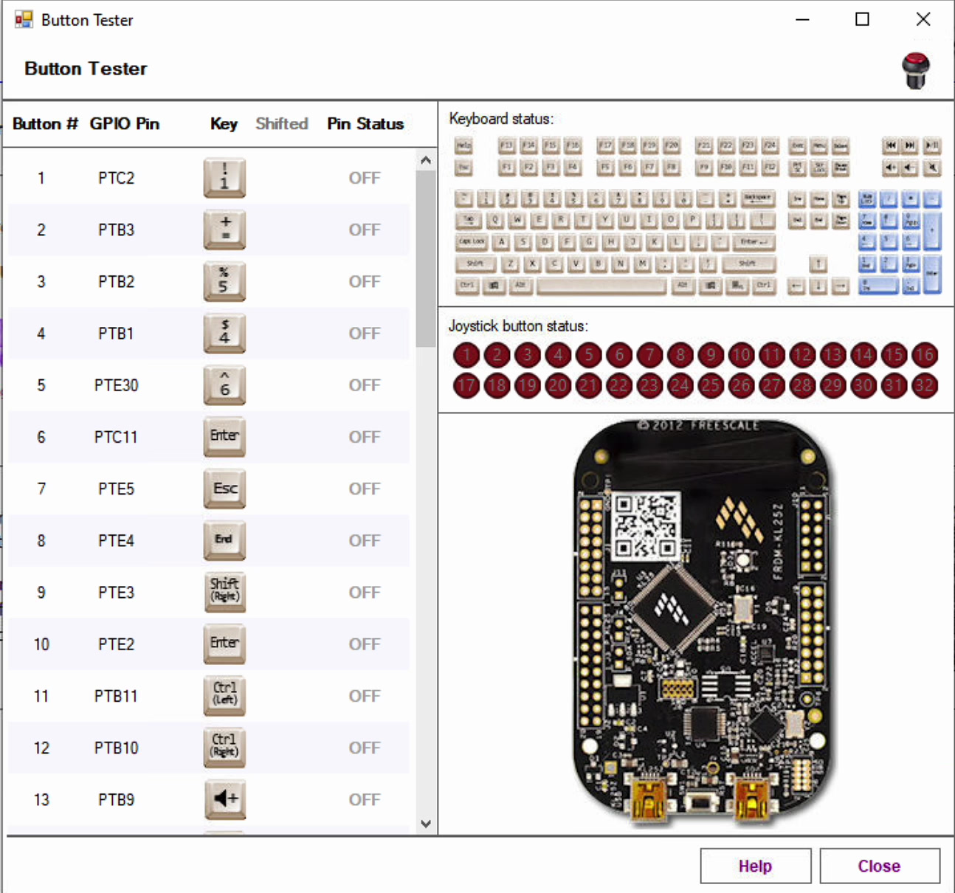Select the '1/!' key icon for PTC2
Image resolution: width=955 pixels, height=893 pixels.
[x=224, y=178]
